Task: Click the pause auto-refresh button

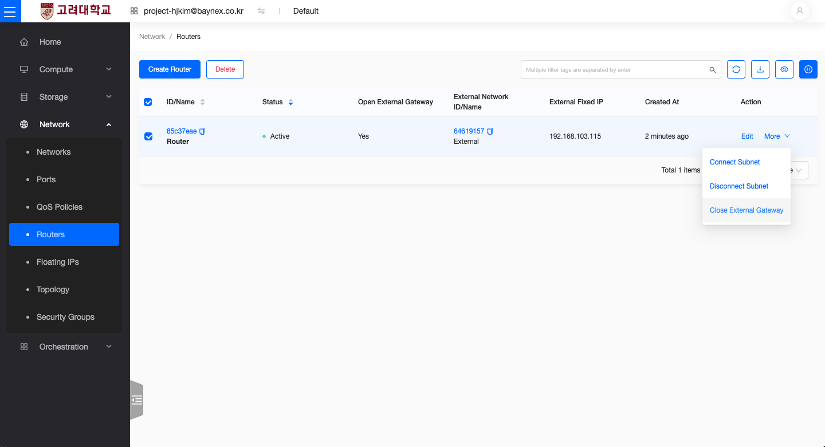Action: pyautogui.click(x=808, y=69)
